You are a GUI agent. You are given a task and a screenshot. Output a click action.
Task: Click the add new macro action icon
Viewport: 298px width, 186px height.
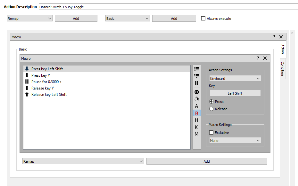click(197, 69)
